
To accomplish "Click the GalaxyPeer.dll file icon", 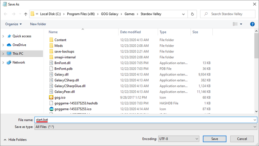I will tap(51, 92).
